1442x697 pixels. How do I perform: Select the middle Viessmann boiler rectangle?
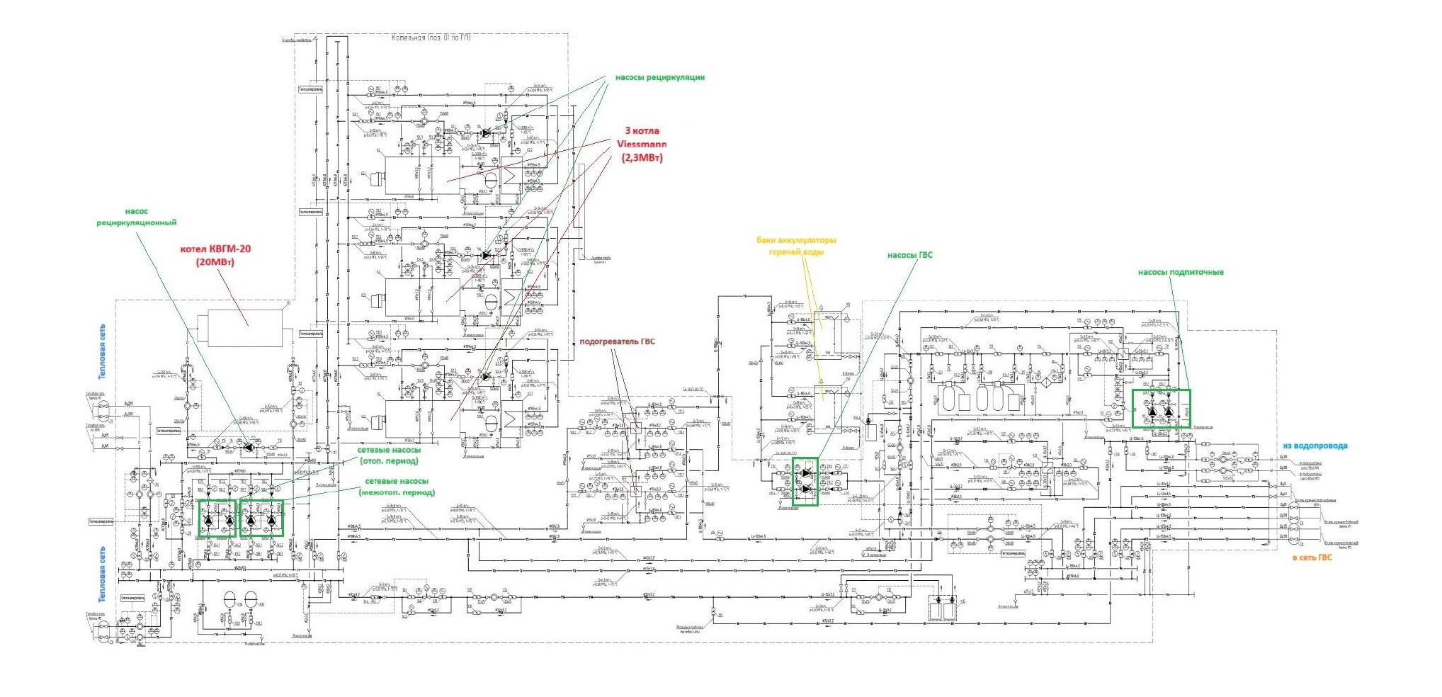(422, 297)
